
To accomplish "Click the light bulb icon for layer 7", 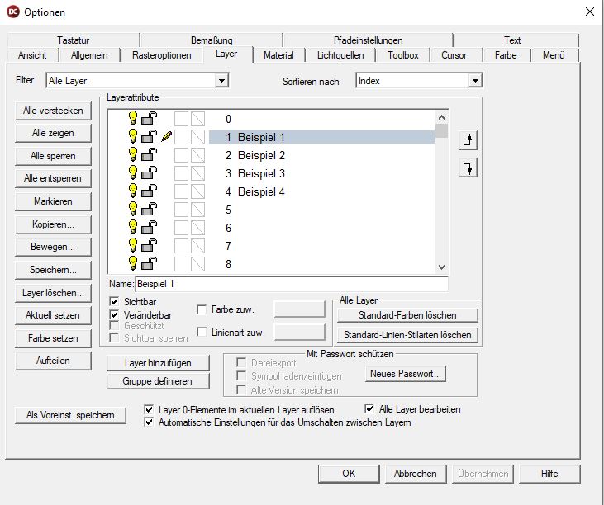I will coord(132,246).
